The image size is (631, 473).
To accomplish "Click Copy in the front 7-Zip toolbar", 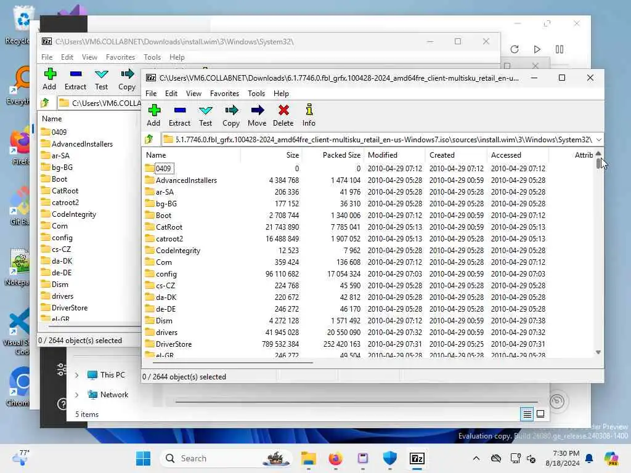I will tap(231, 115).
